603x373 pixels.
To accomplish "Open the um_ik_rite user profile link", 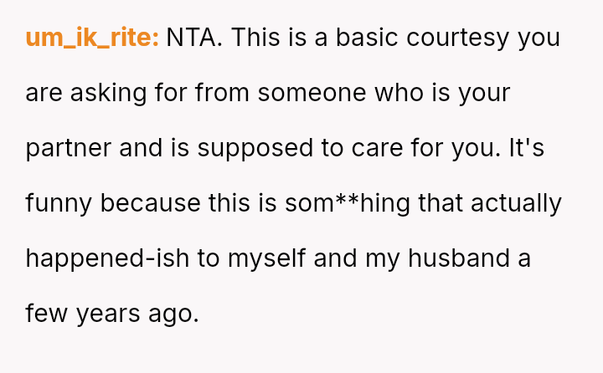I will pos(92,38).
